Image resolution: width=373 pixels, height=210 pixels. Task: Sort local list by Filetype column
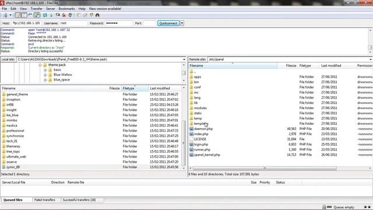[135, 88]
